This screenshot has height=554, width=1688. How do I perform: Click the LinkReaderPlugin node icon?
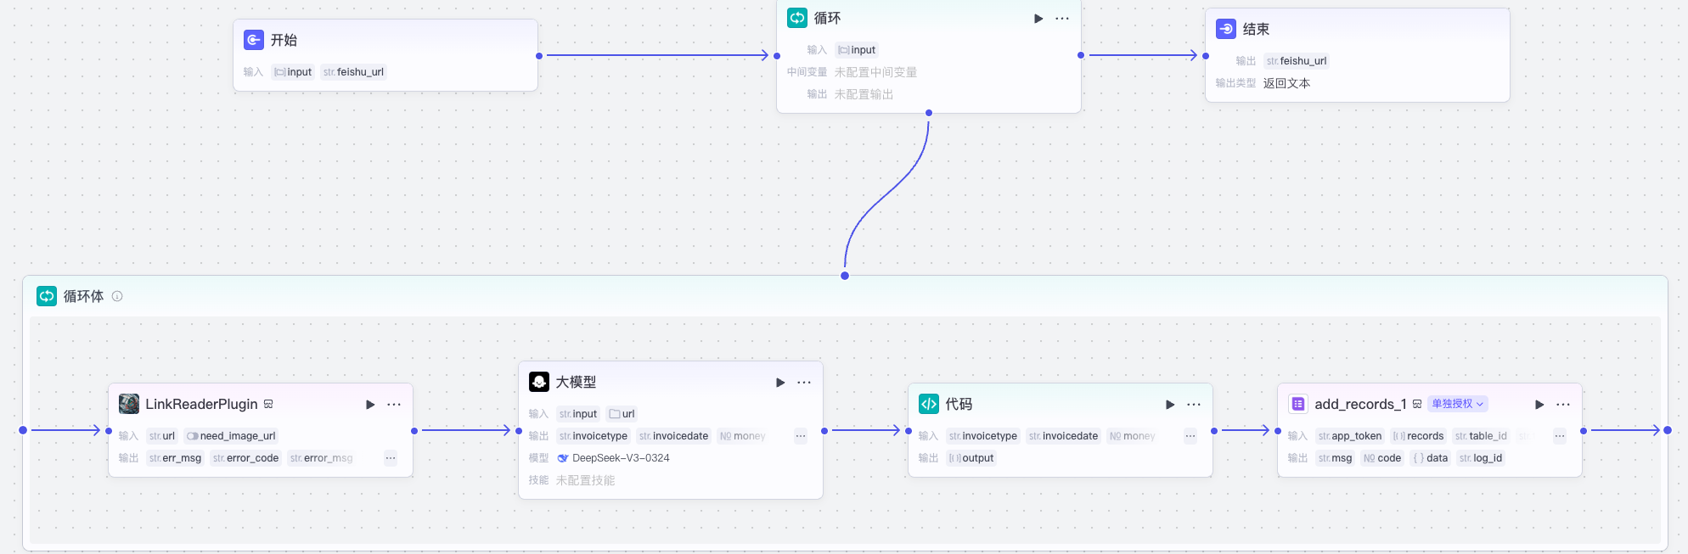(129, 404)
